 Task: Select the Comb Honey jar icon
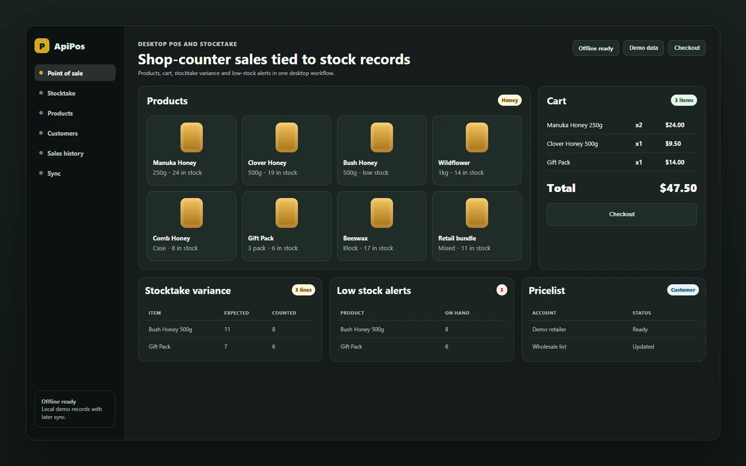click(192, 213)
